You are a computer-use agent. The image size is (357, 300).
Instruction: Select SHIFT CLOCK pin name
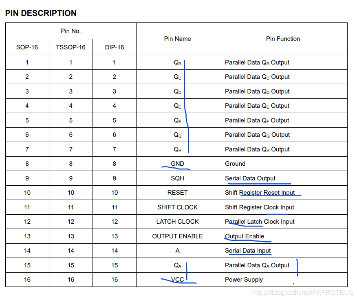pyautogui.click(x=177, y=207)
